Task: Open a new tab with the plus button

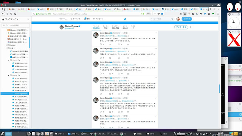Action: [214, 9]
